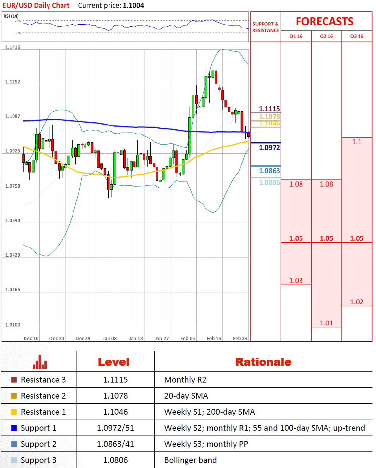Click the RSI 30% level label
This screenshot has width=376, height=468.
(x=18, y=33)
